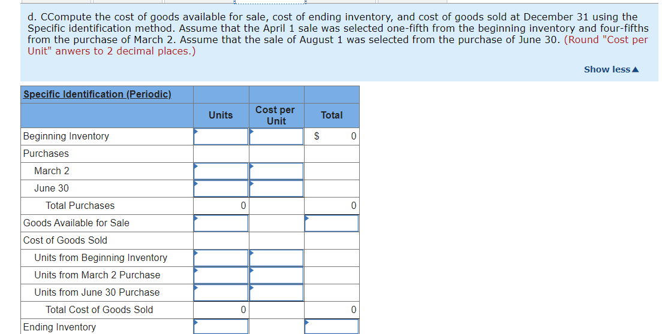Viewport: 662px width, 334px height.
Task: Select June 30 Units input field
Action: (x=221, y=189)
